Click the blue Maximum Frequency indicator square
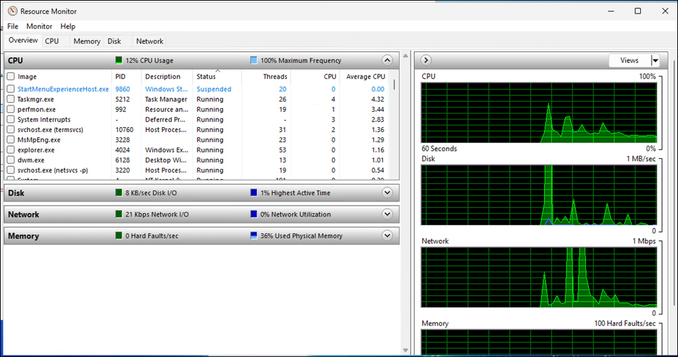This screenshot has width=678, height=357. (x=254, y=60)
